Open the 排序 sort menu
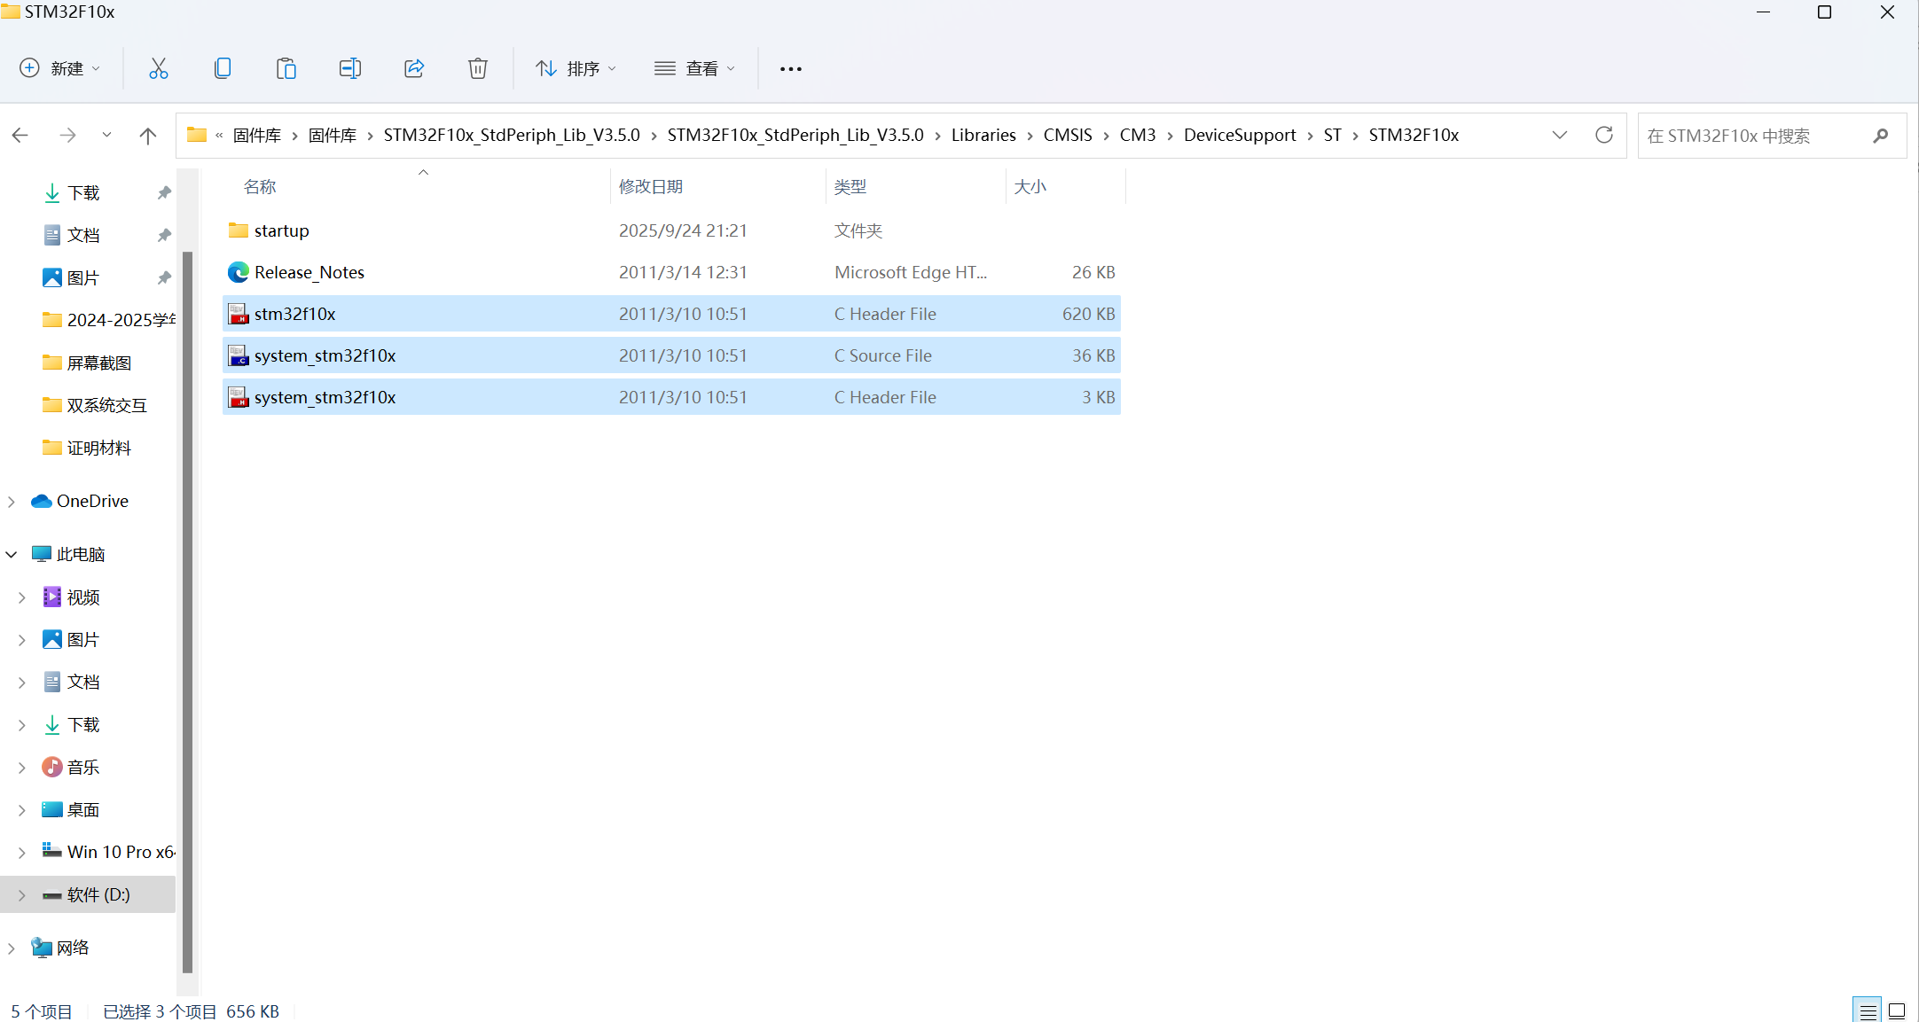Image resolution: width=1919 pixels, height=1022 pixels. tap(576, 68)
